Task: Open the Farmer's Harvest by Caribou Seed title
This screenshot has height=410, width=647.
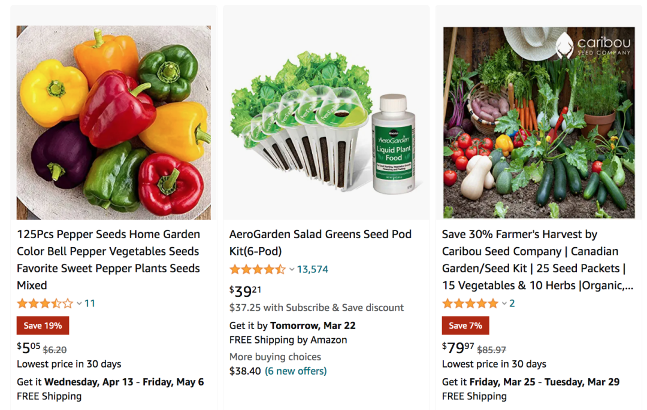Action: (537, 260)
